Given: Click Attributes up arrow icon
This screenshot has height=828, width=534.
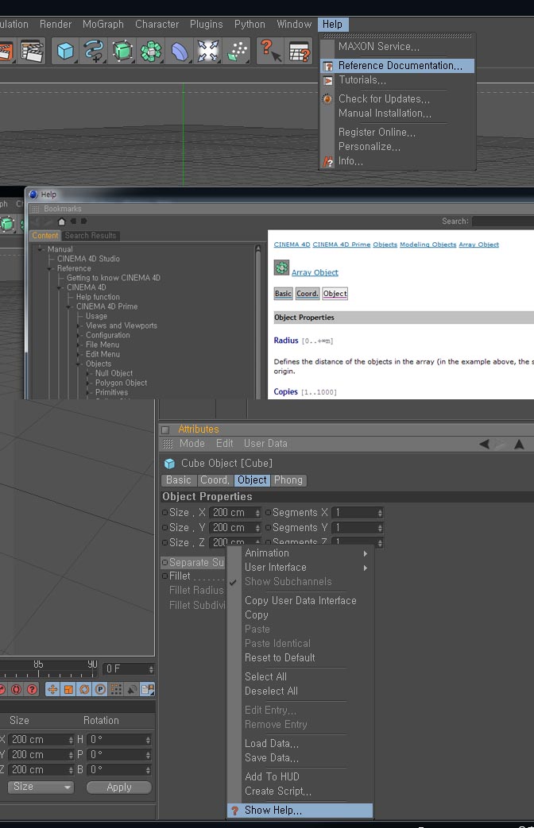Looking at the screenshot, I should pyautogui.click(x=519, y=444).
